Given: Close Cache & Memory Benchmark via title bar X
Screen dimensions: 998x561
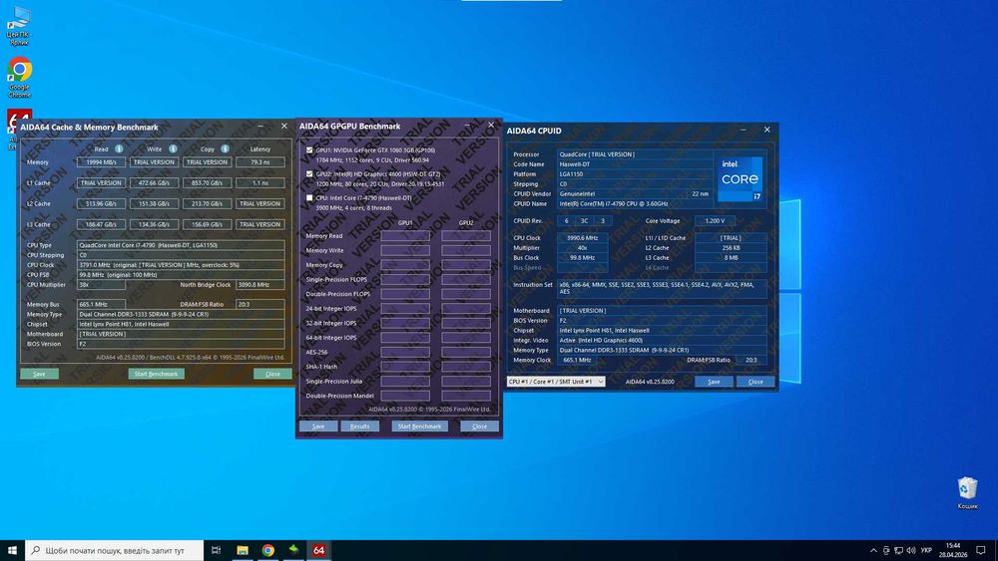Looking at the screenshot, I should click(283, 126).
